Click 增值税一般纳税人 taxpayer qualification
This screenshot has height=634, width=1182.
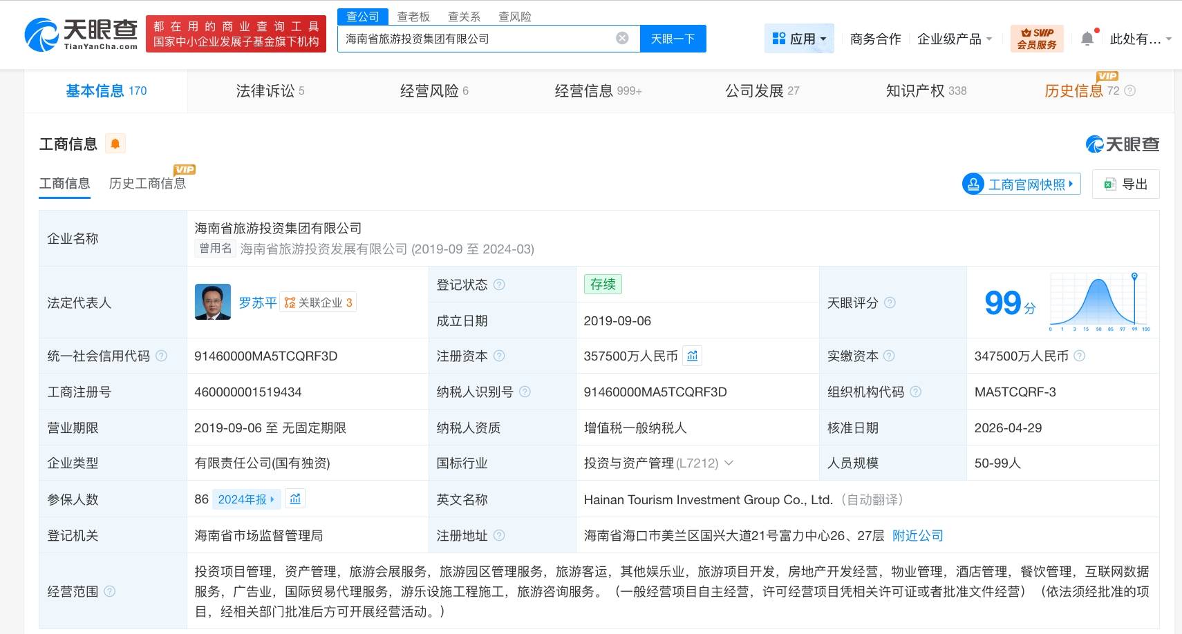click(635, 428)
